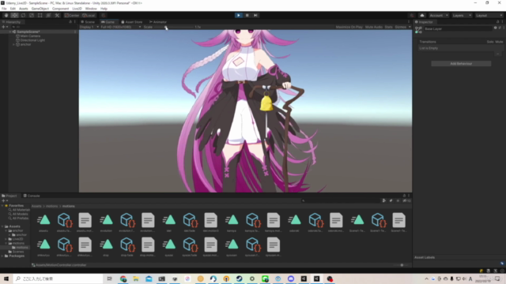
Task: Click the Pause button
Action: [247, 15]
